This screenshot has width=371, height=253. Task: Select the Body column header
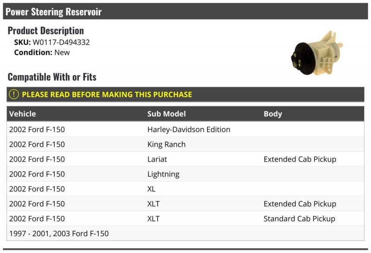[x=273, y=114]
